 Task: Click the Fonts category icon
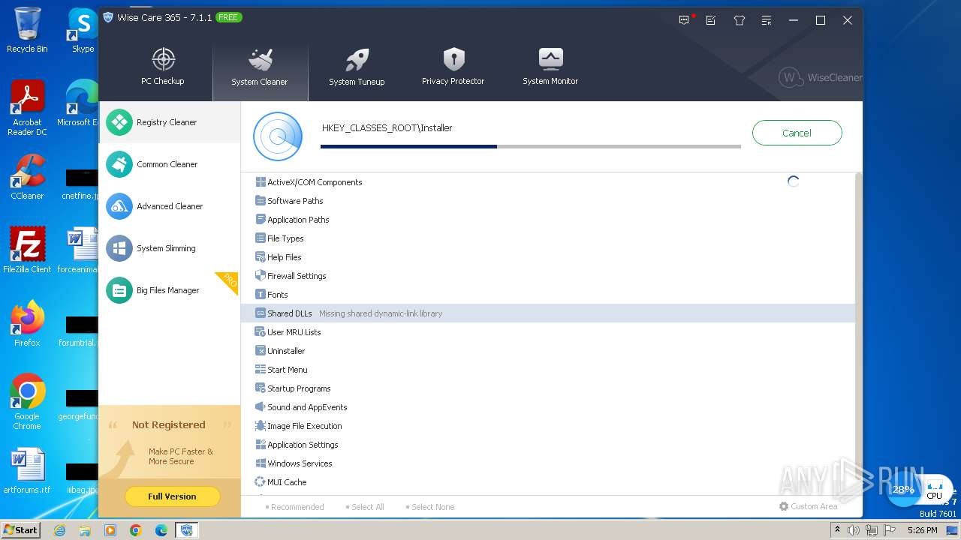(x=261, y=295)
